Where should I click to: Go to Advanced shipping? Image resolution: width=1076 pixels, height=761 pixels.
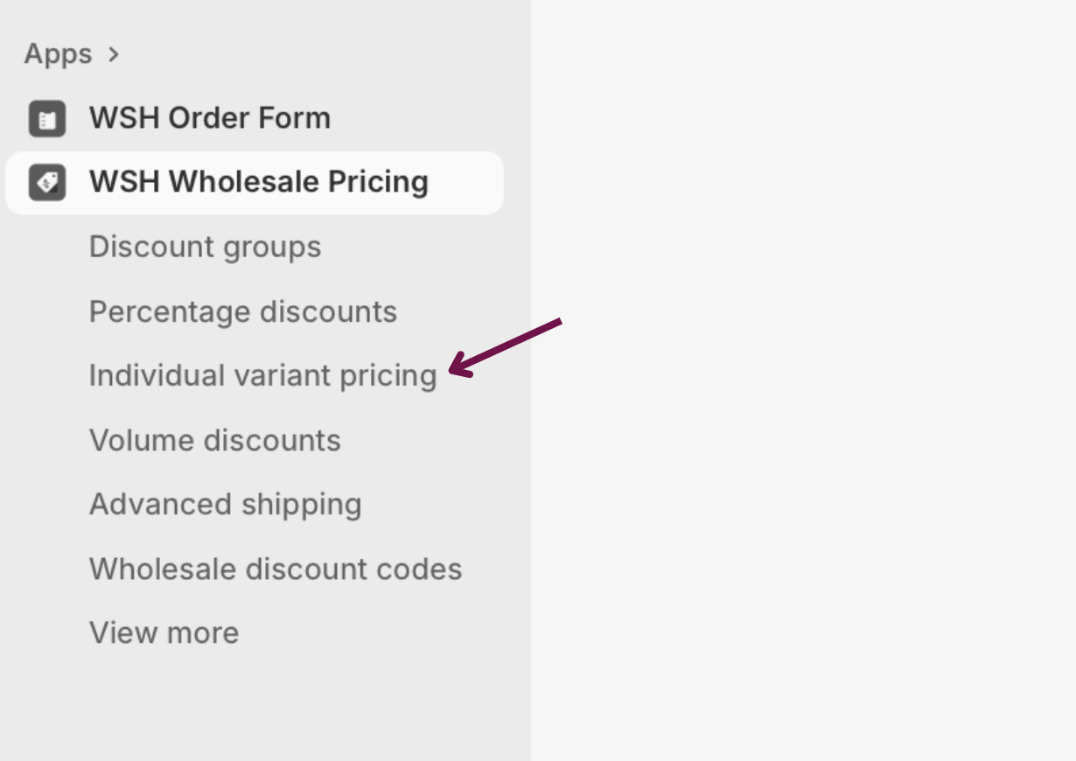pyautogui.click(x=225, y=505)
